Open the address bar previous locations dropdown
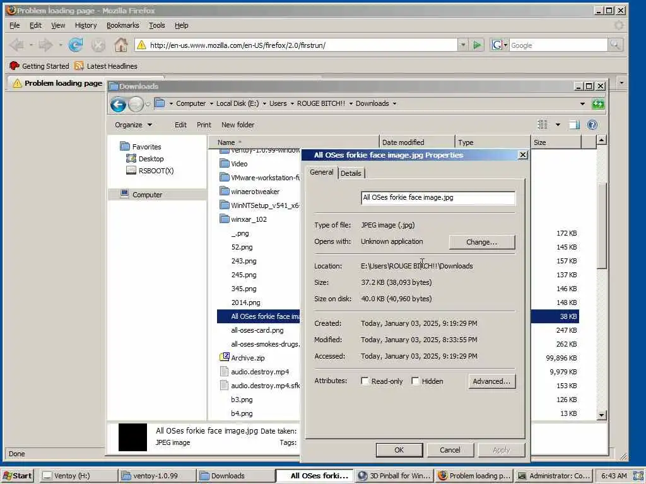This screenshot has height=484, width=646. [582, 104]
